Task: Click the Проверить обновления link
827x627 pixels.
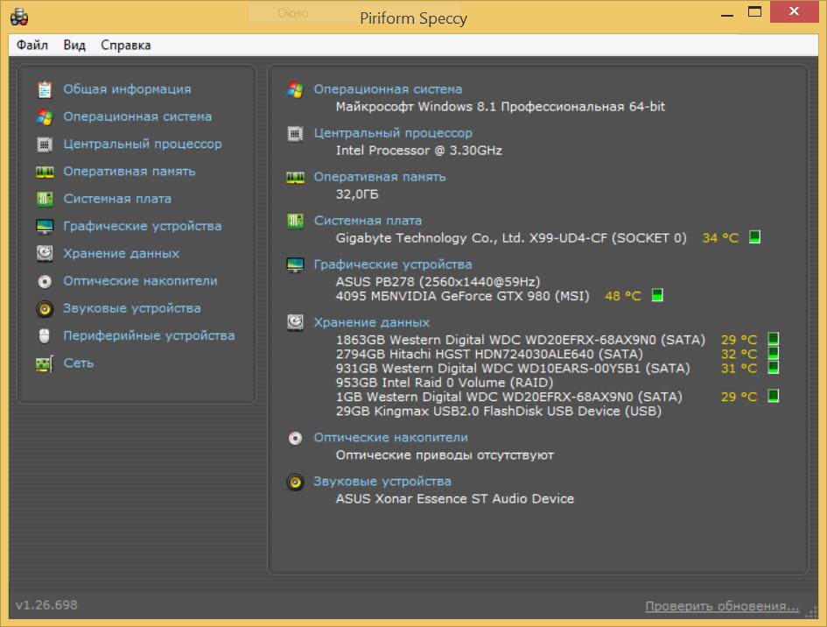Action: click(x=722, y=606)
